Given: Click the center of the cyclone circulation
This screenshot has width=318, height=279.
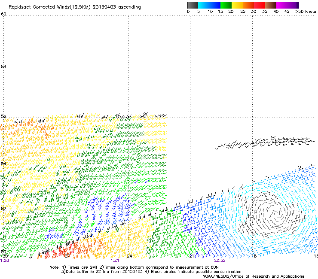Looking at the screenshot, I should [278, 215].
